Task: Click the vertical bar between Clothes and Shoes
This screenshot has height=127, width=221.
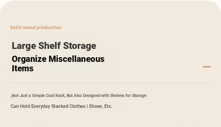Action: click(x=87, y=106)
